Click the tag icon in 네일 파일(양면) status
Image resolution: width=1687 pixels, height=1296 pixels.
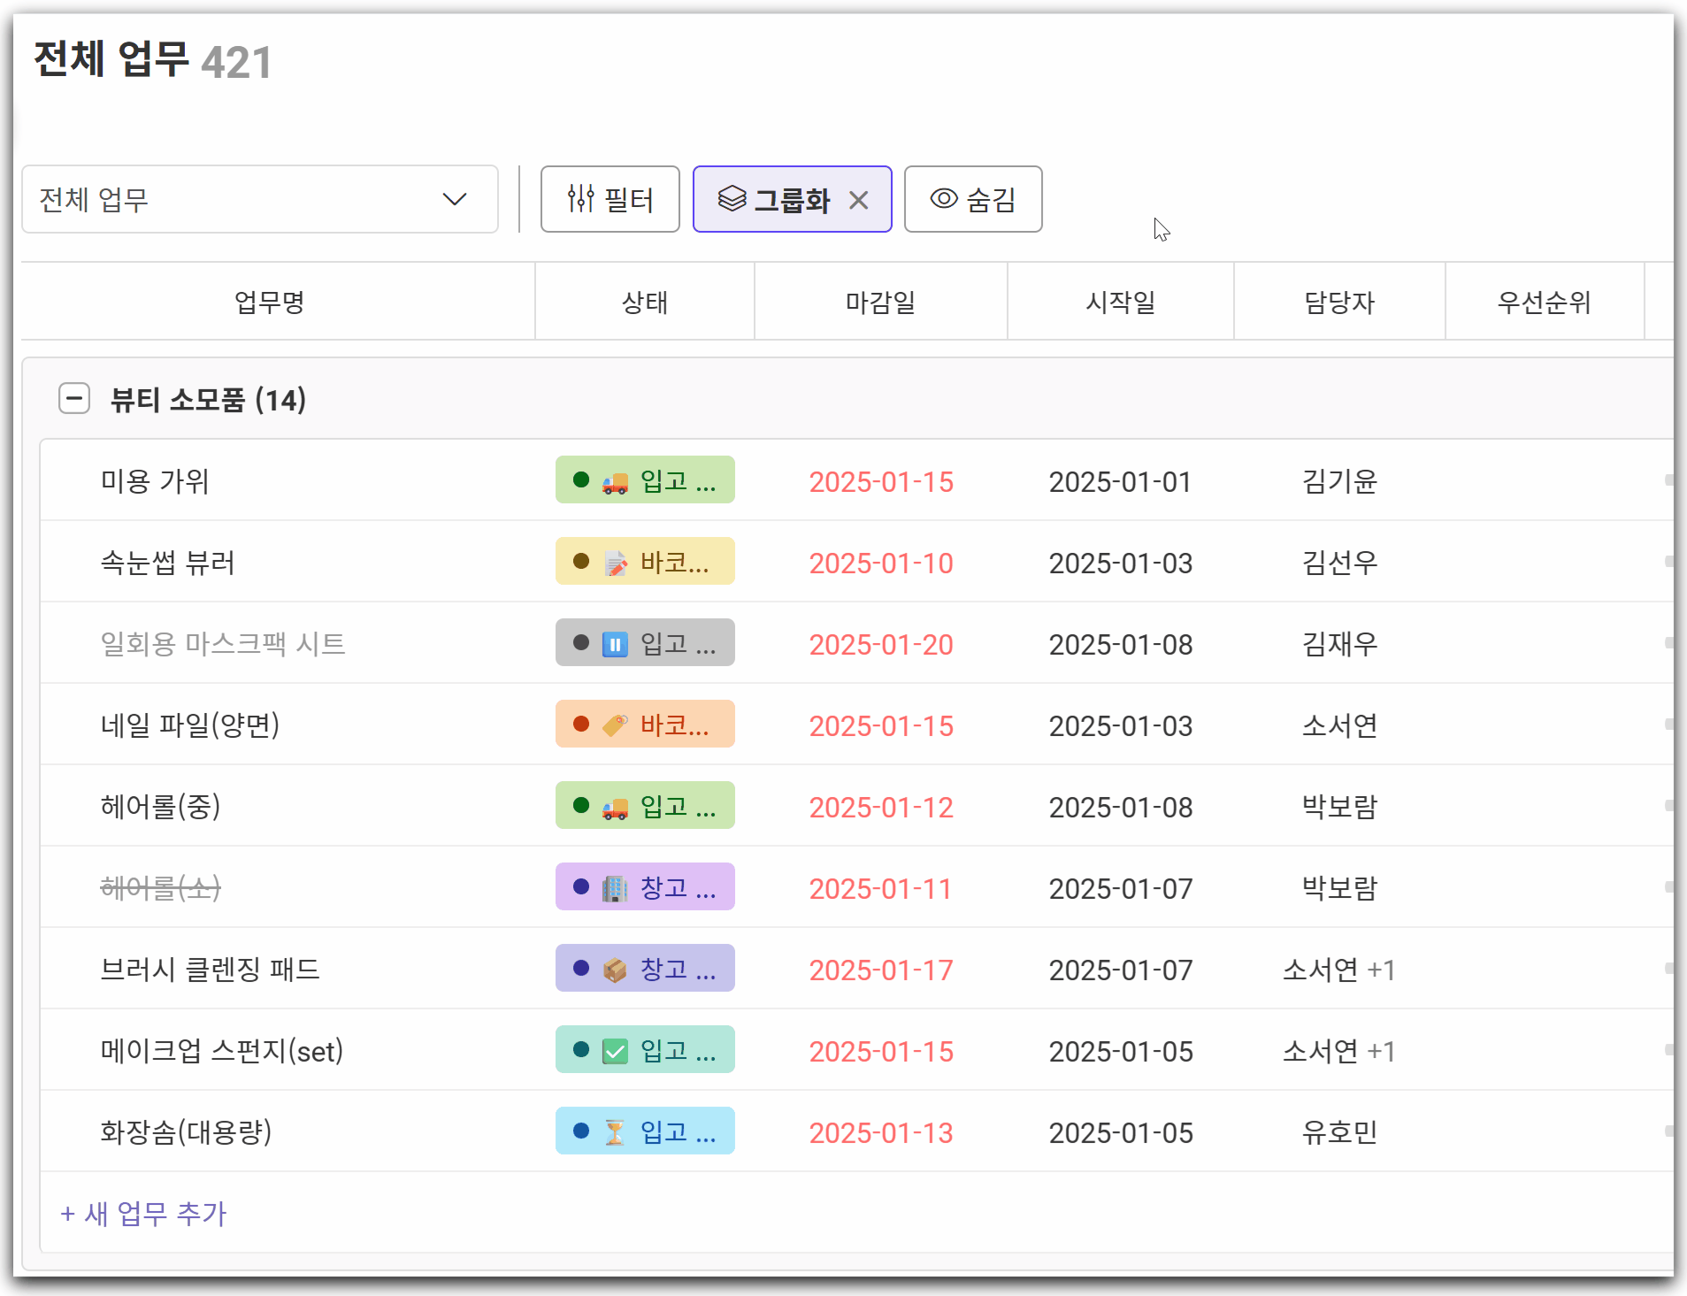click(x=615, y=725)
